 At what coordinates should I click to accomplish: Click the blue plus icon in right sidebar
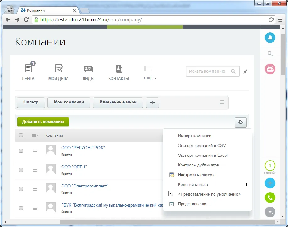click(x=270, y=183)
